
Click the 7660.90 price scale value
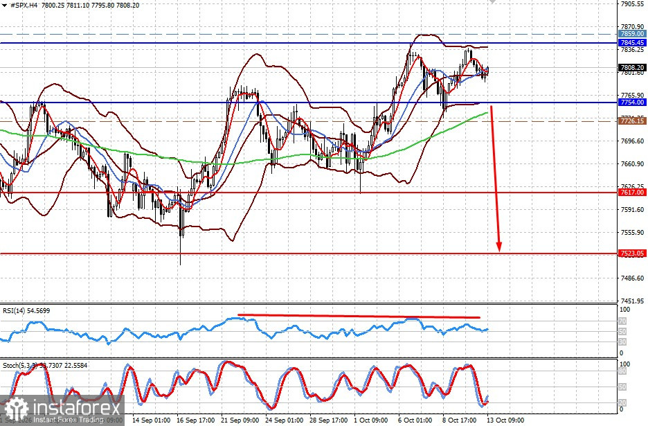[632, 163]
